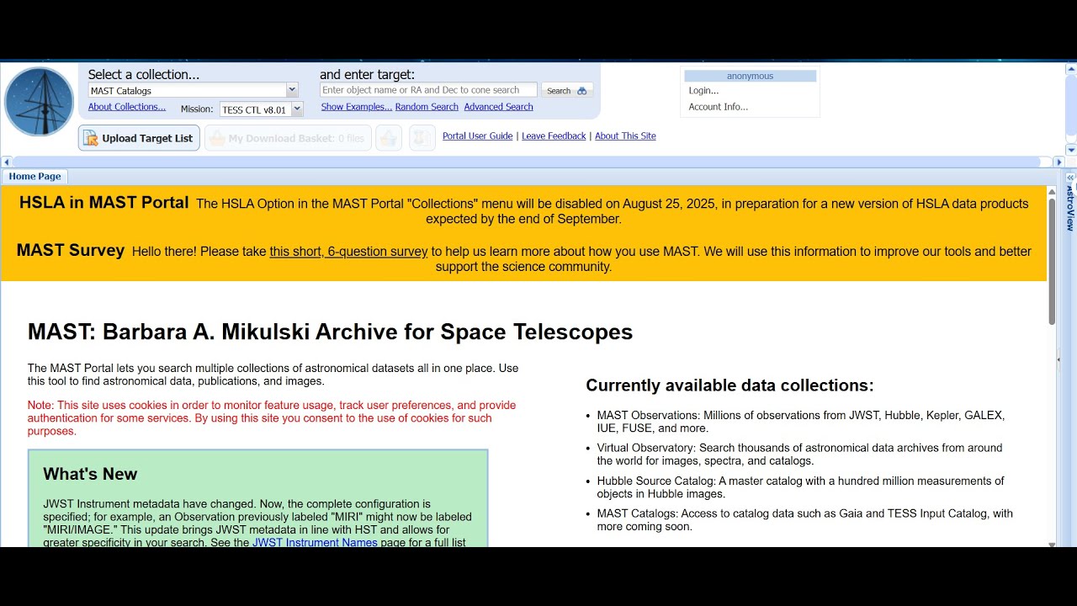
Task: Switch to the Home Page tab
Action: click(x=34, y=177)
